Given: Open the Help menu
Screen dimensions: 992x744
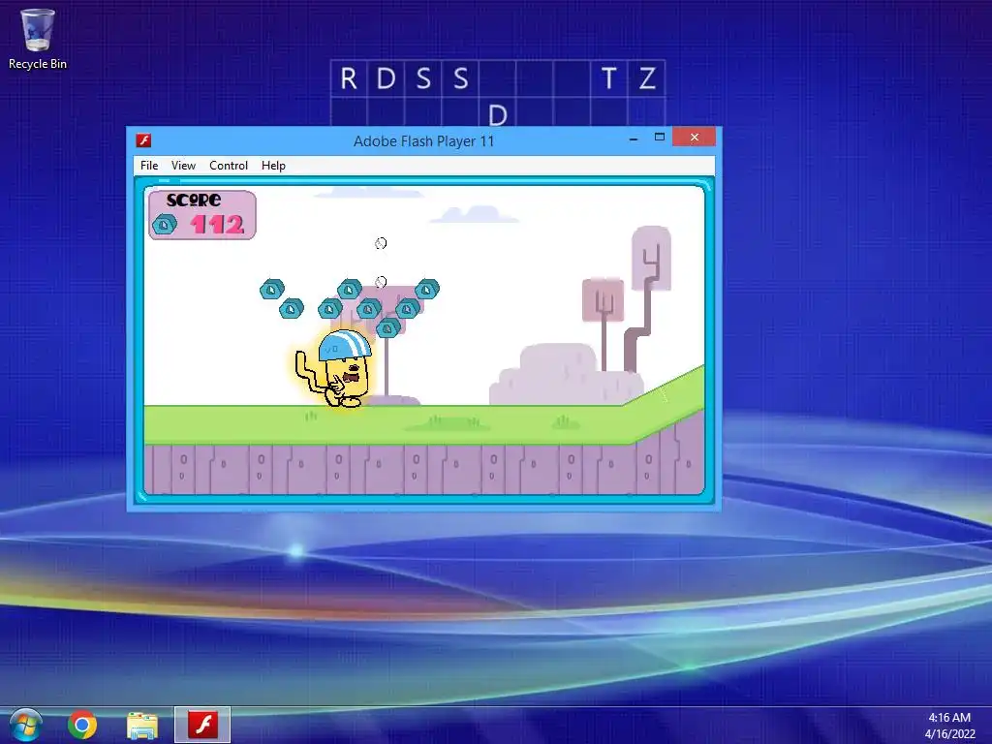Looking at the screenshot, I should tap(273, 165).
